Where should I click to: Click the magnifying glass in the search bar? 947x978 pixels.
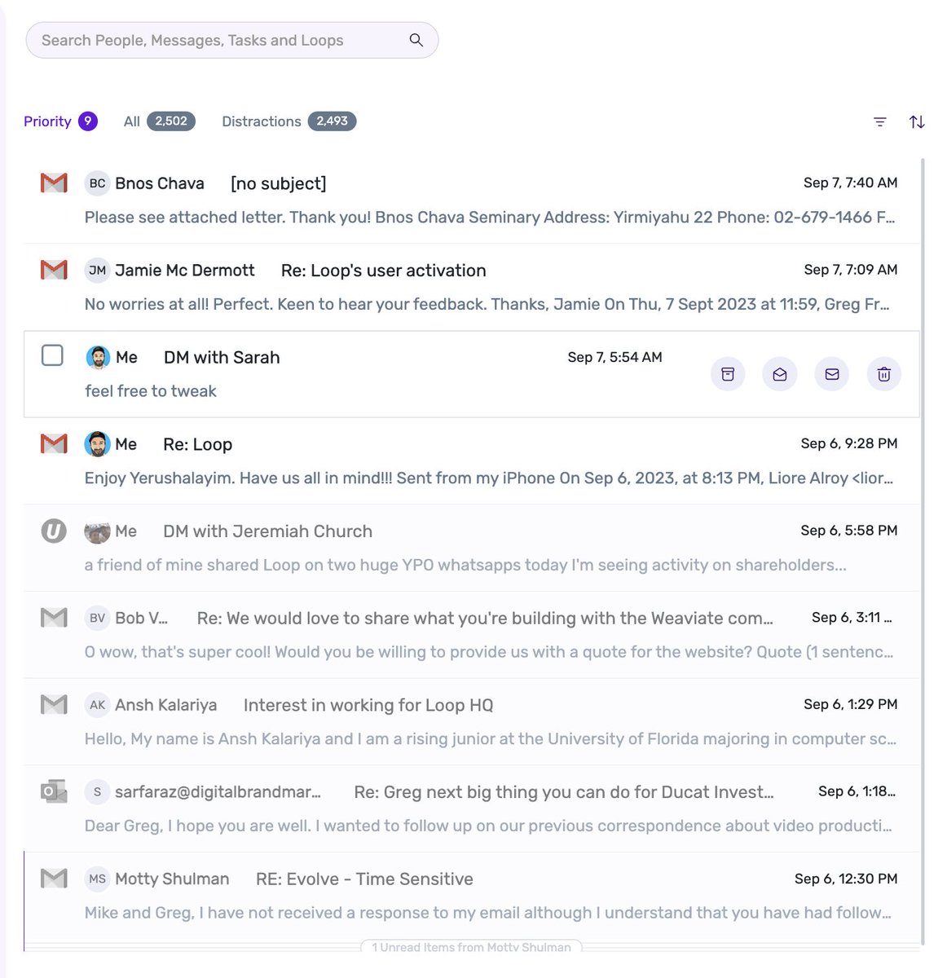click(416, 39)
